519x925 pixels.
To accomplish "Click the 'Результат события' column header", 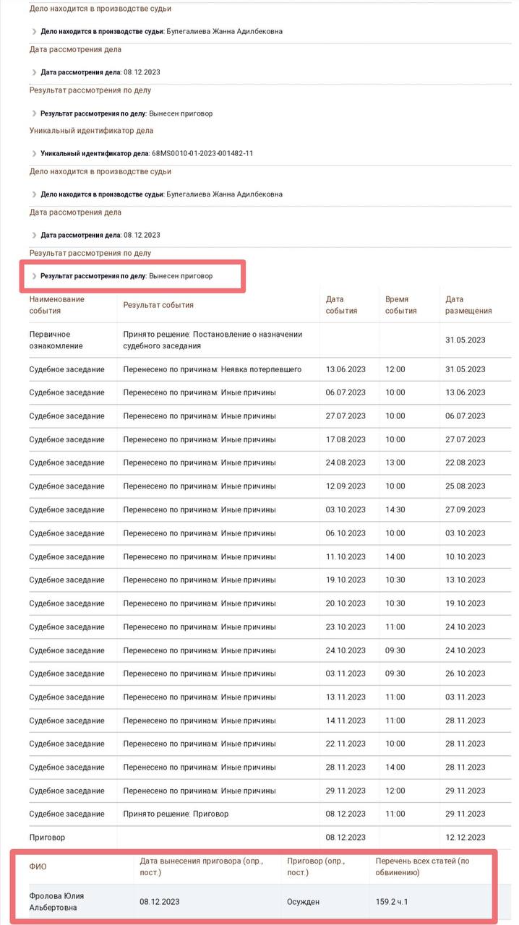I will coord(158,305).
